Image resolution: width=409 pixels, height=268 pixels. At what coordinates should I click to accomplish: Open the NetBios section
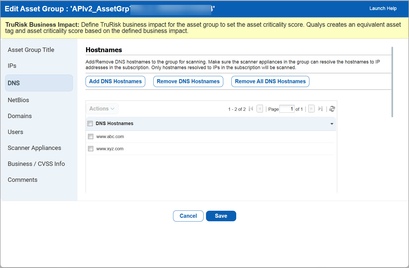[x=18, y=100]
